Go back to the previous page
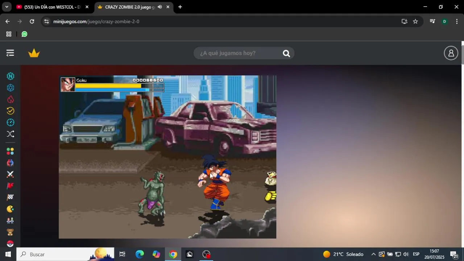464x261 pixels. click(8, 21)
